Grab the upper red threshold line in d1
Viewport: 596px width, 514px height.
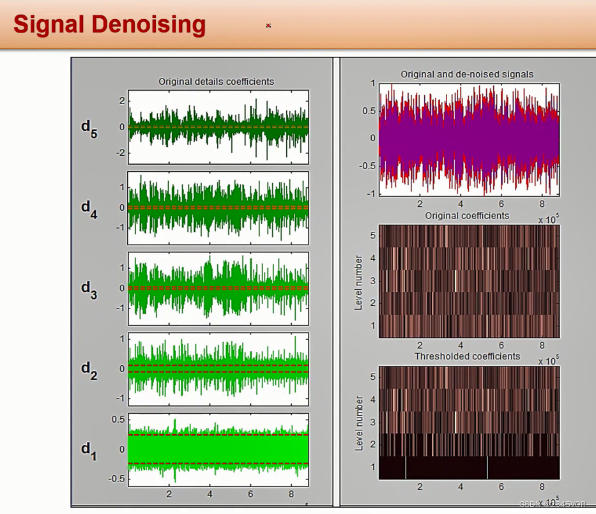218,435
